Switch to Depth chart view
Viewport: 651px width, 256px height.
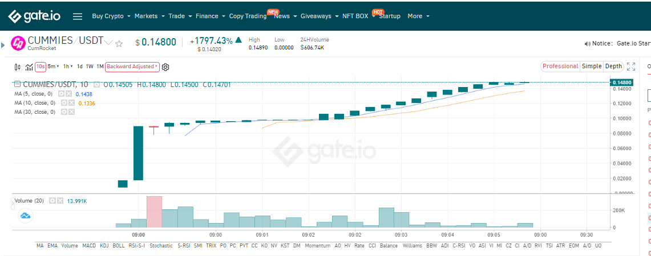(x=613, y=67)
